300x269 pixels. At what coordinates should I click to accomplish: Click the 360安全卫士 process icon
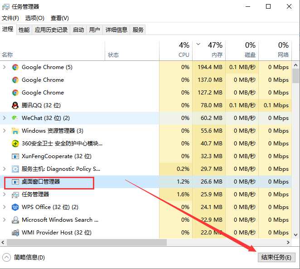tap(15, 144)
